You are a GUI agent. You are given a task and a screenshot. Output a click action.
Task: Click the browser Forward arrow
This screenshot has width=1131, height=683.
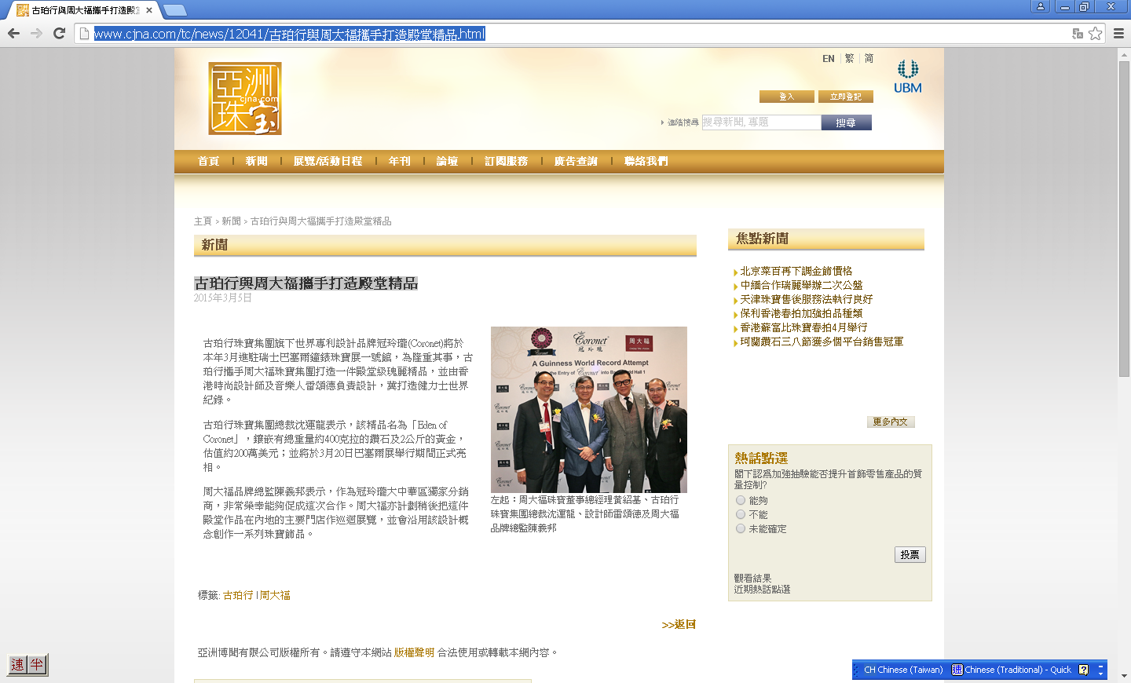click(36, 33)
